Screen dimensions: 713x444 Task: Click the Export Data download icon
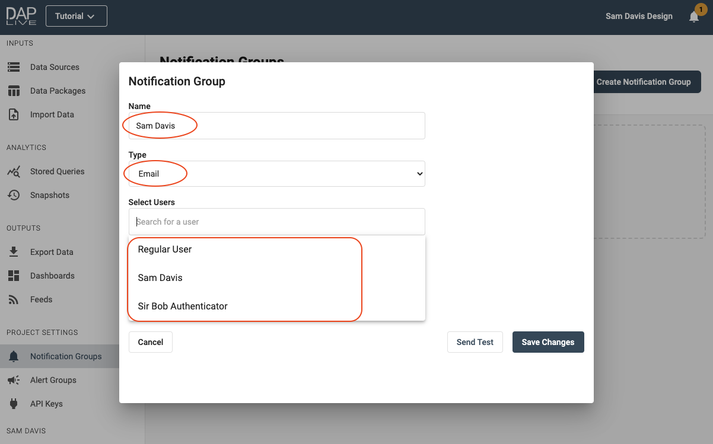14,252
